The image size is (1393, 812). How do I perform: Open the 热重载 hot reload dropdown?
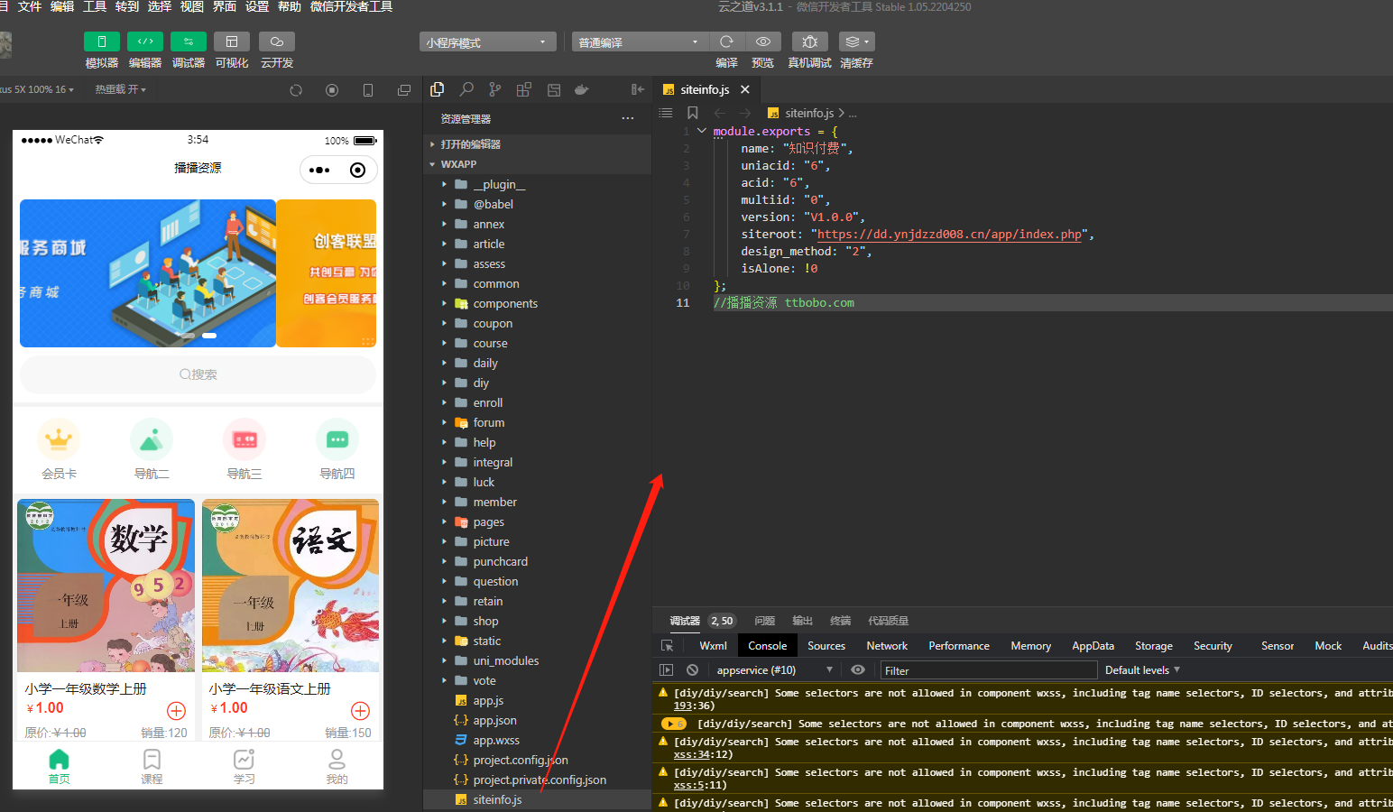pos(121,89)
